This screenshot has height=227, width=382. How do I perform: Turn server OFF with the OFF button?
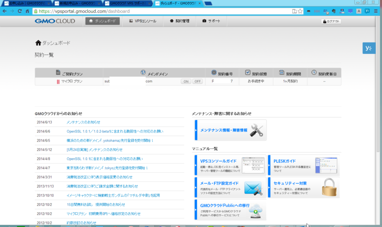pos(198,82)
